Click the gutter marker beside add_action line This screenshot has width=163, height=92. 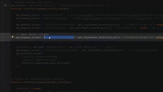coord(6,5)
